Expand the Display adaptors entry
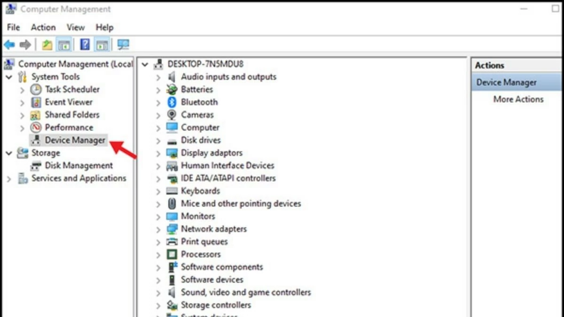Screen dimensions: 564x317 coord(159,153)
